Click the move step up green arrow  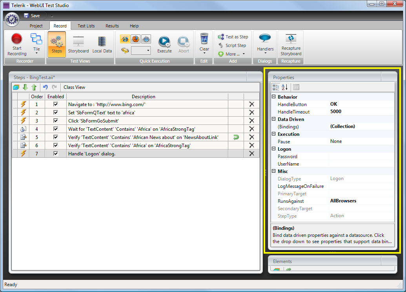pyautogui.click(x=34, y=87)
